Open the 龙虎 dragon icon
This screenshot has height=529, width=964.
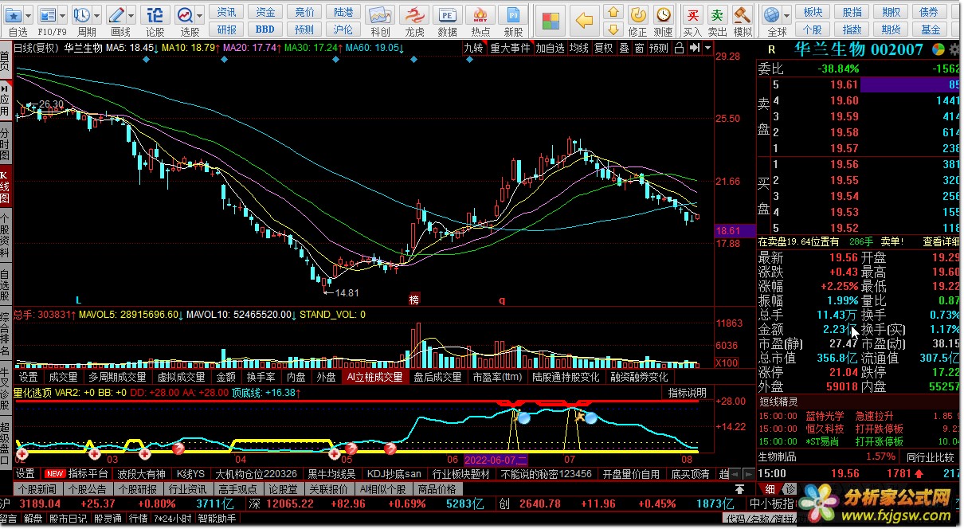click(x=414, y=15)
